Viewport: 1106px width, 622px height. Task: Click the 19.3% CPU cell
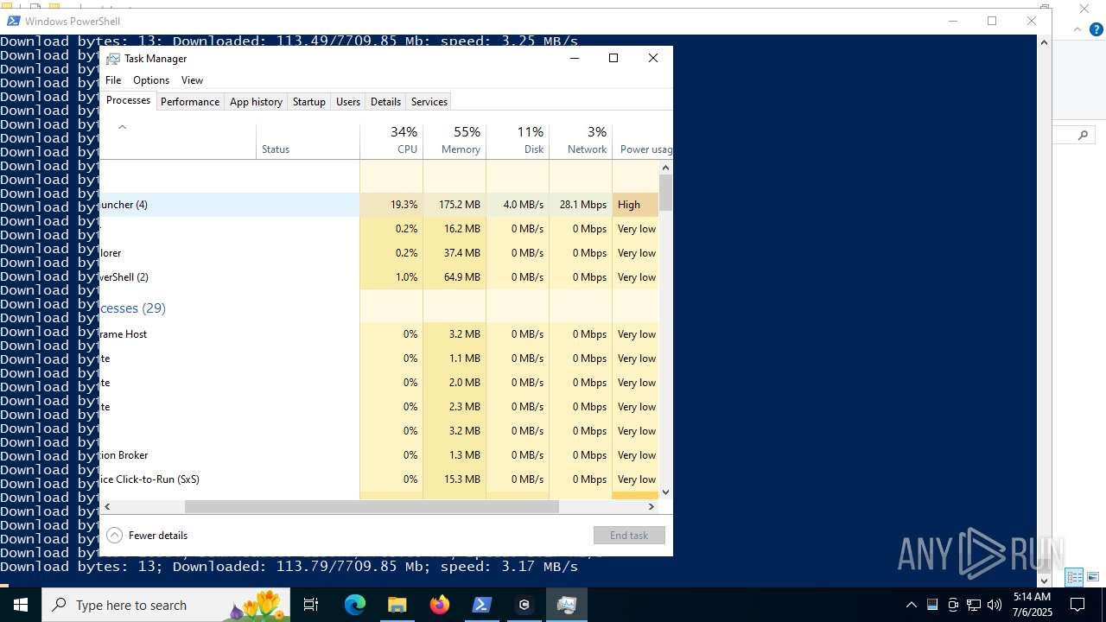pyautogui.click(x=391, y=205)
